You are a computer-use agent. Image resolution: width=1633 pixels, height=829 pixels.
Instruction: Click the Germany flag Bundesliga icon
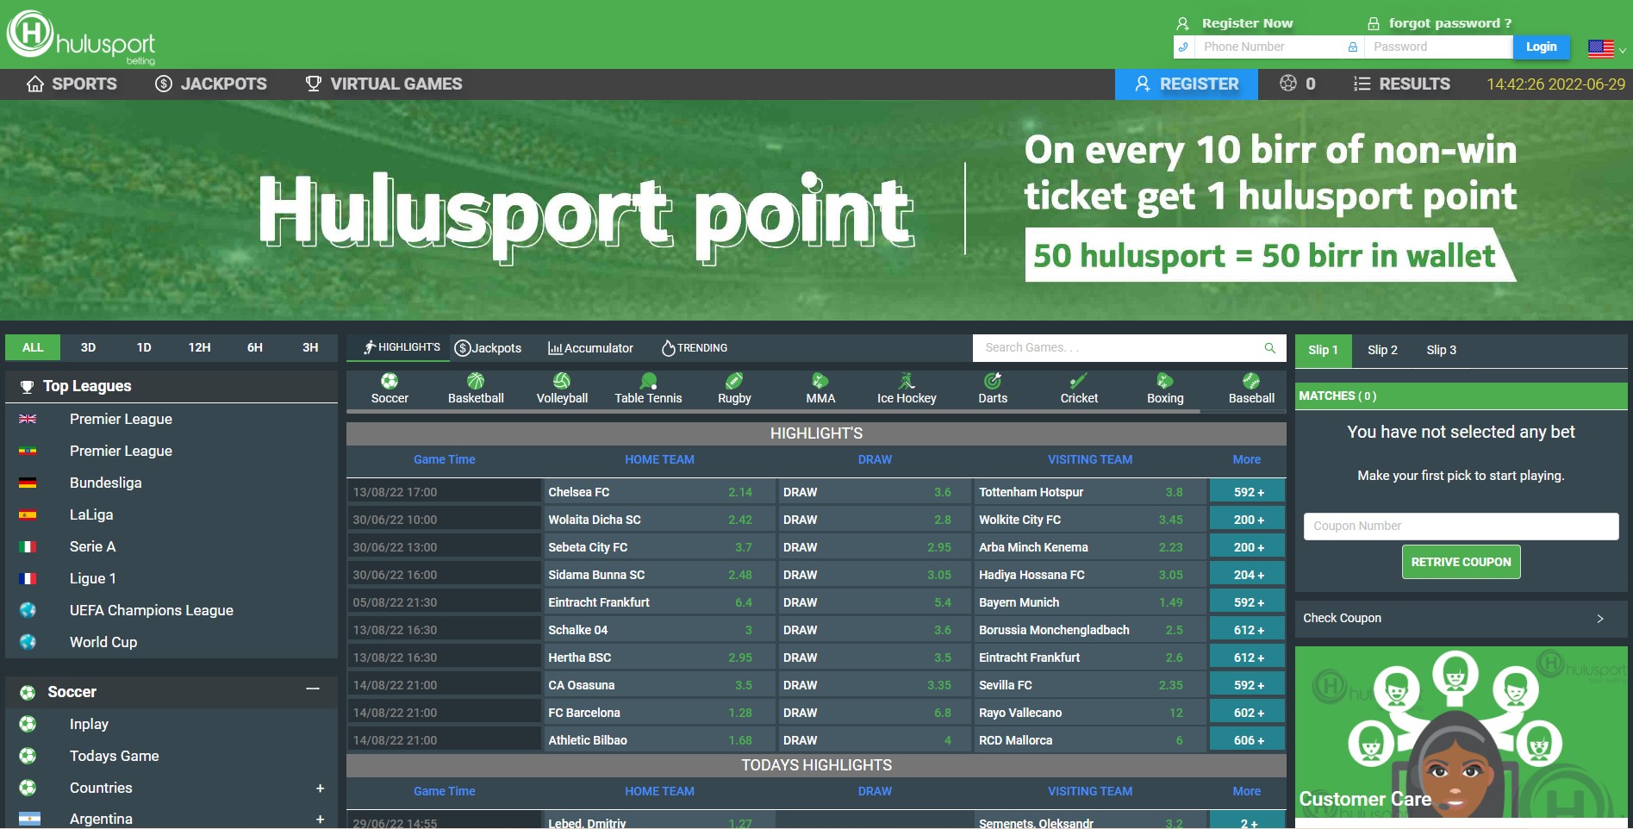(28, 483)
